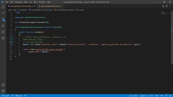
Task: Switch to query-builder.blade.php tab
Action: click(x=50, y=6)
